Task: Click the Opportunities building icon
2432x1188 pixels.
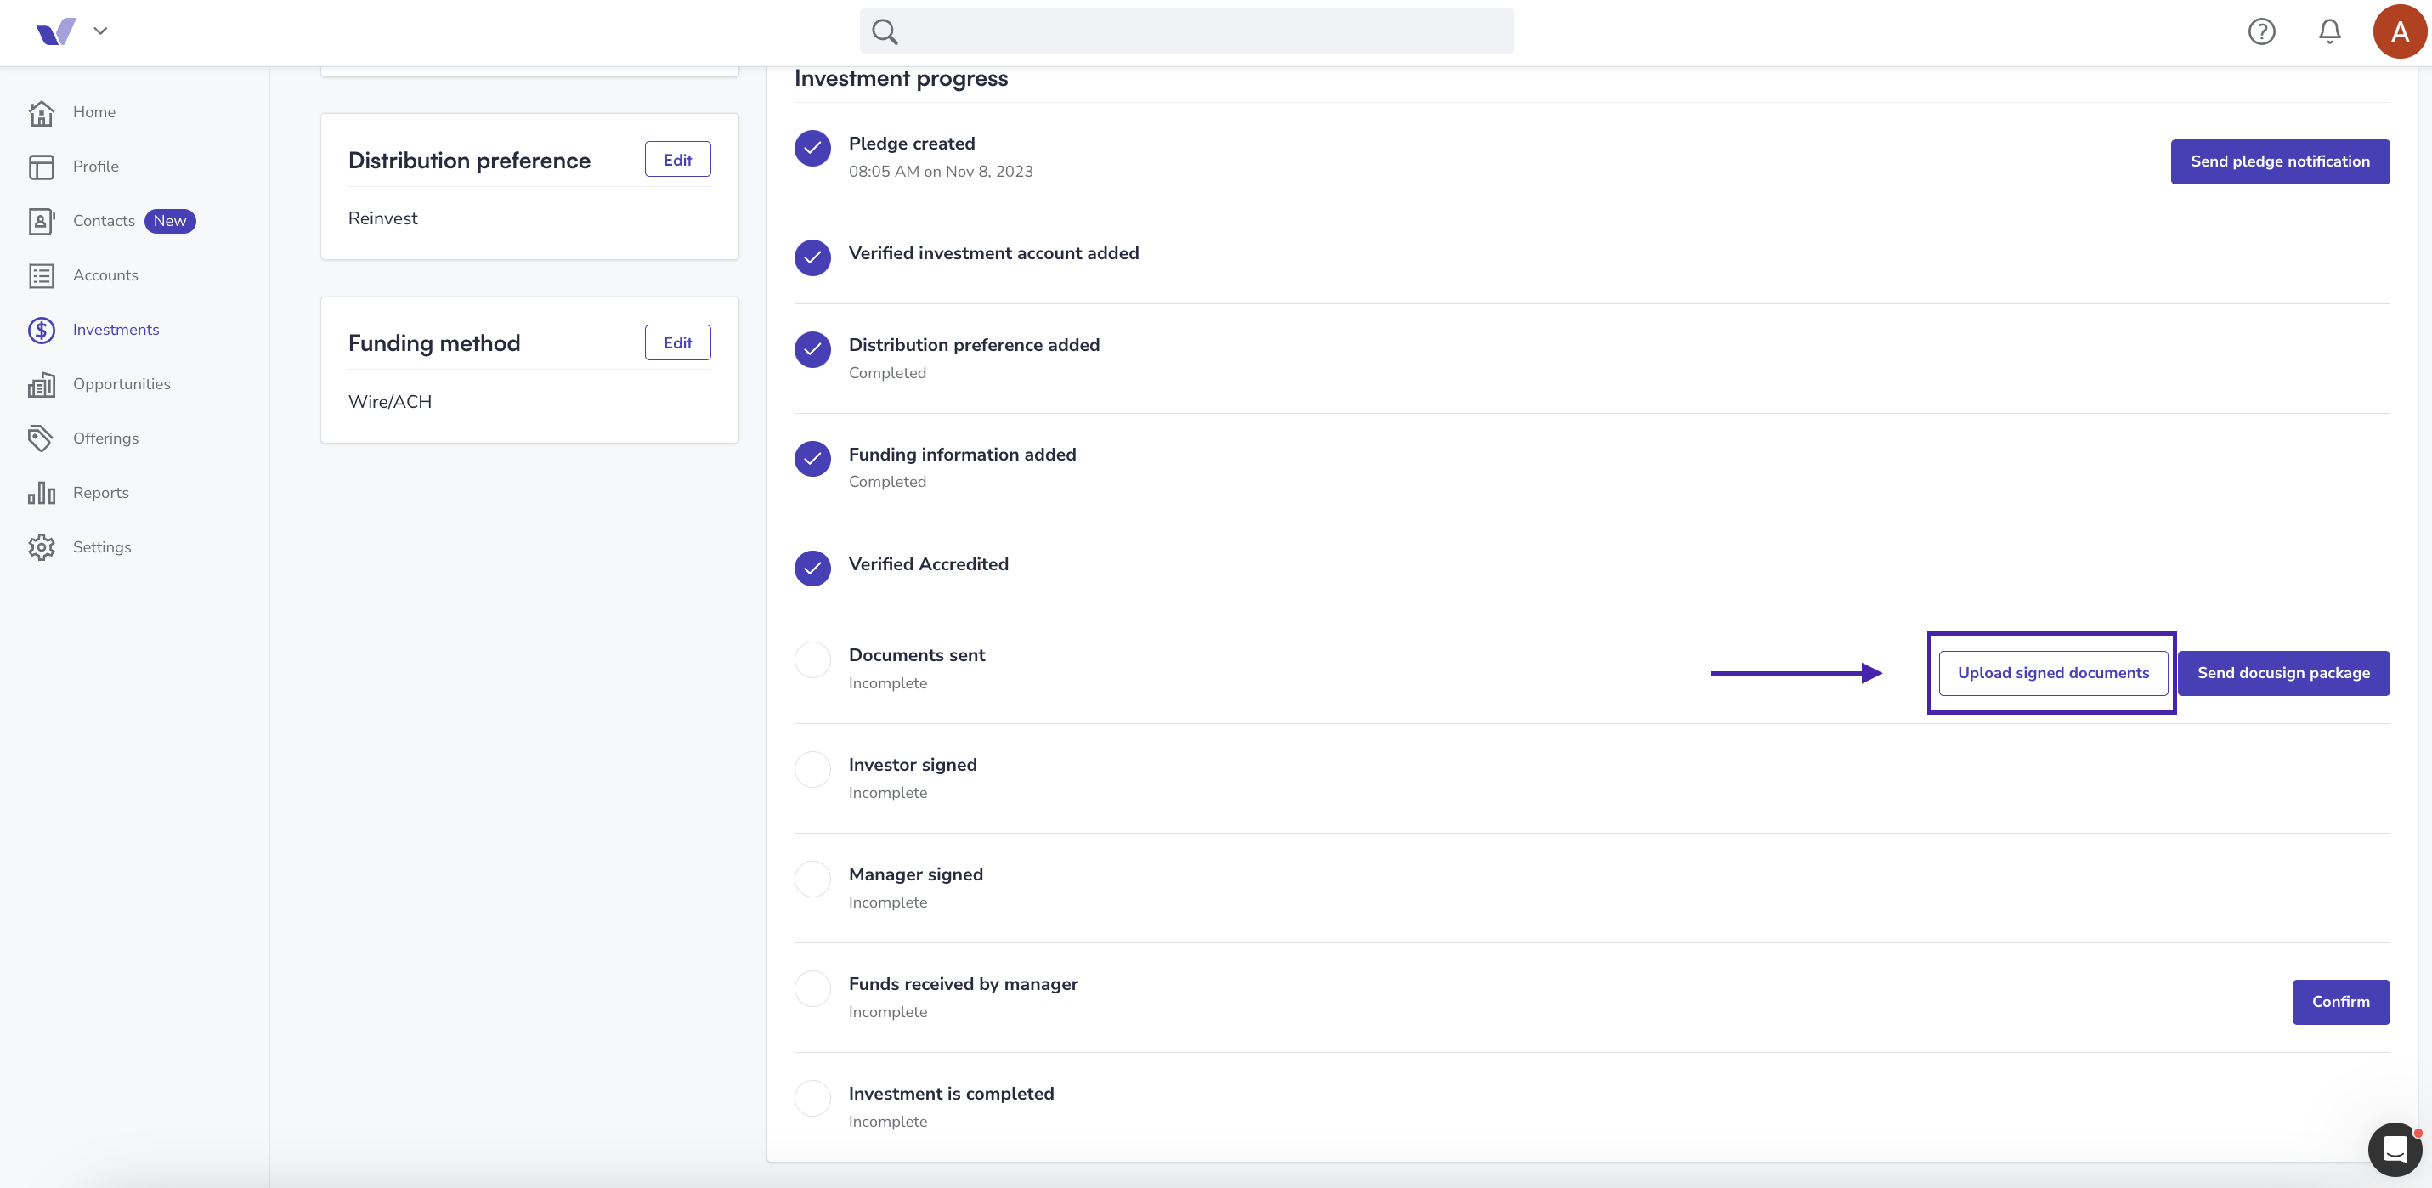Action: click(42, 384)
